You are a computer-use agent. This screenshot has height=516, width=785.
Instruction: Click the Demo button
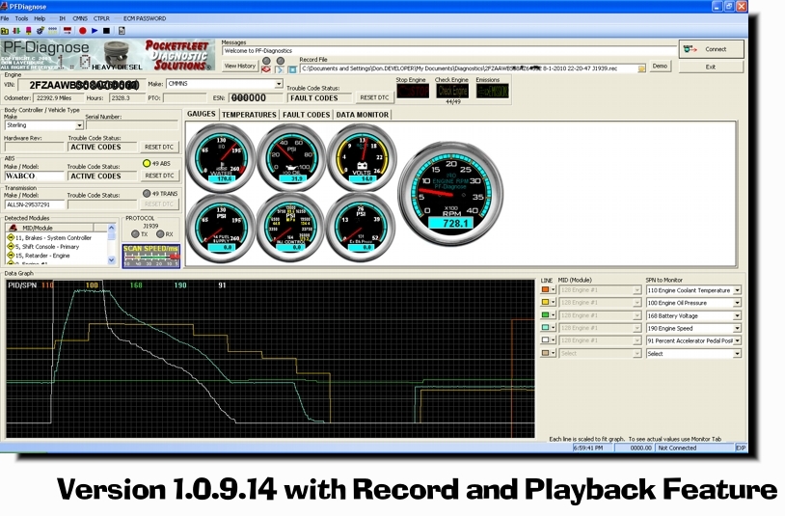[660, 66]
